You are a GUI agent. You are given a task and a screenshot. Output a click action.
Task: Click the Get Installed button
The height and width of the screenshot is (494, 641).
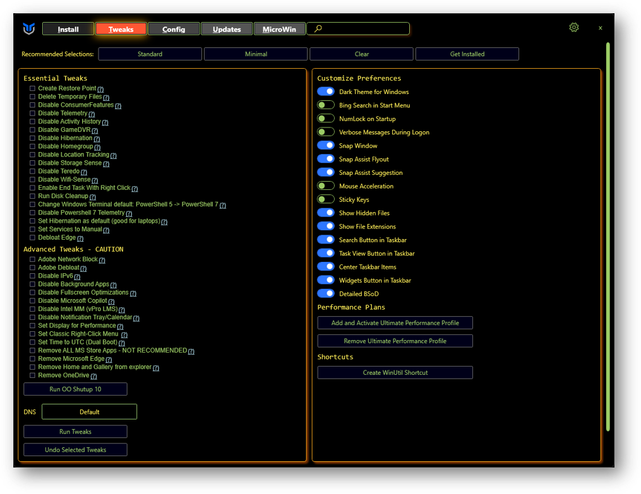pyautogui.click(x=467, y=54)
